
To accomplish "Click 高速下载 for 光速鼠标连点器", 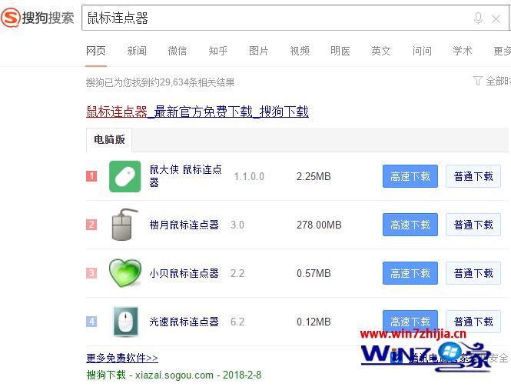I will [410, 322].
